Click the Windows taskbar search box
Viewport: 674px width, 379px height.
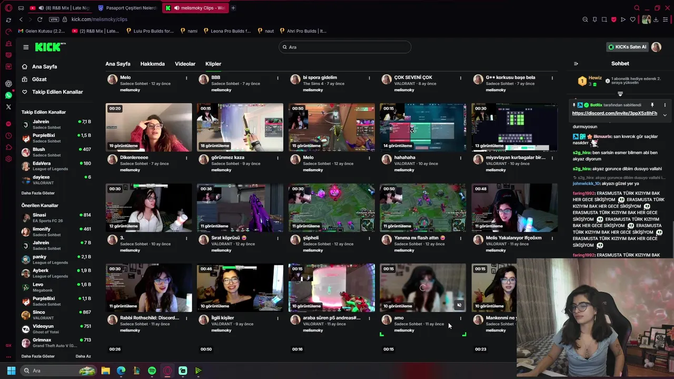click(59, 371)
